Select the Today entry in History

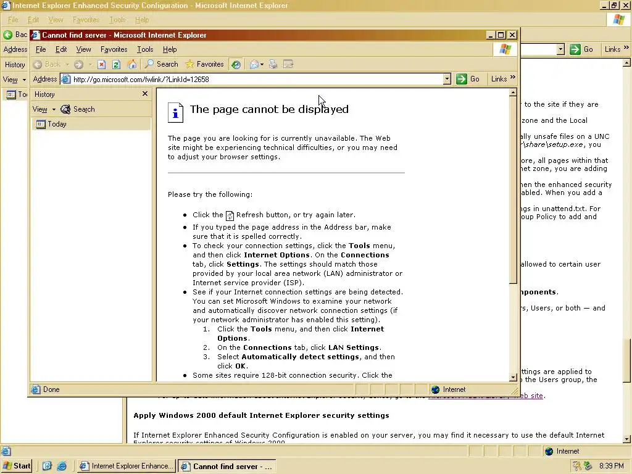pos(91,124)
